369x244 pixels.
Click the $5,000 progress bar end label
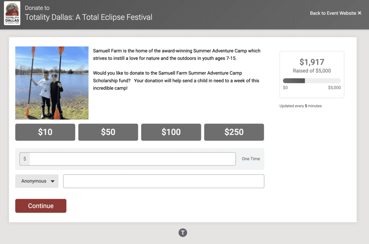pos(334,88)
